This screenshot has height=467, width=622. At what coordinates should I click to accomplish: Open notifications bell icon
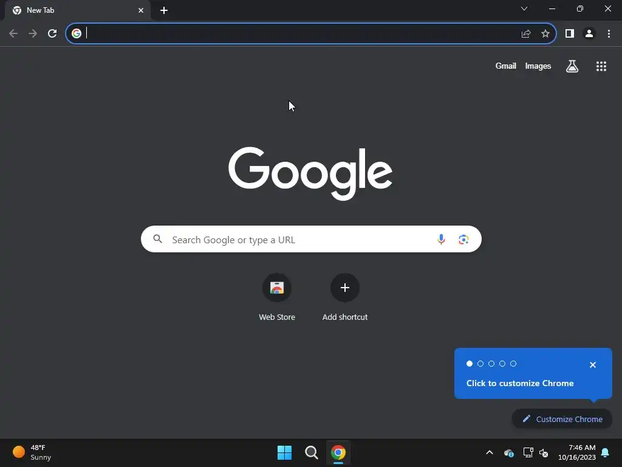[x=605, y=452]
